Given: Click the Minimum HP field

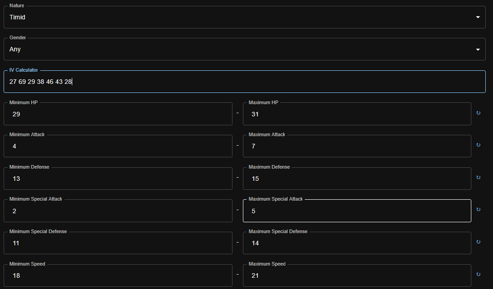Looking at the screenshot, I should (x=118, y=114).
